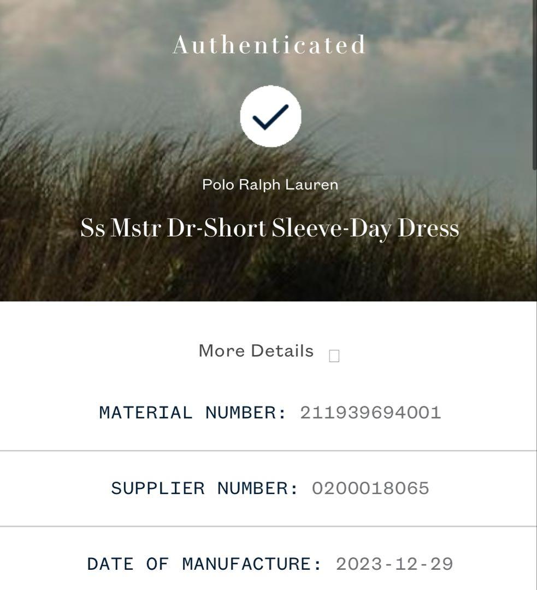Click the vertical scrollbar thumb at right edge
This screenshot has width=537, height=590.
535,85
